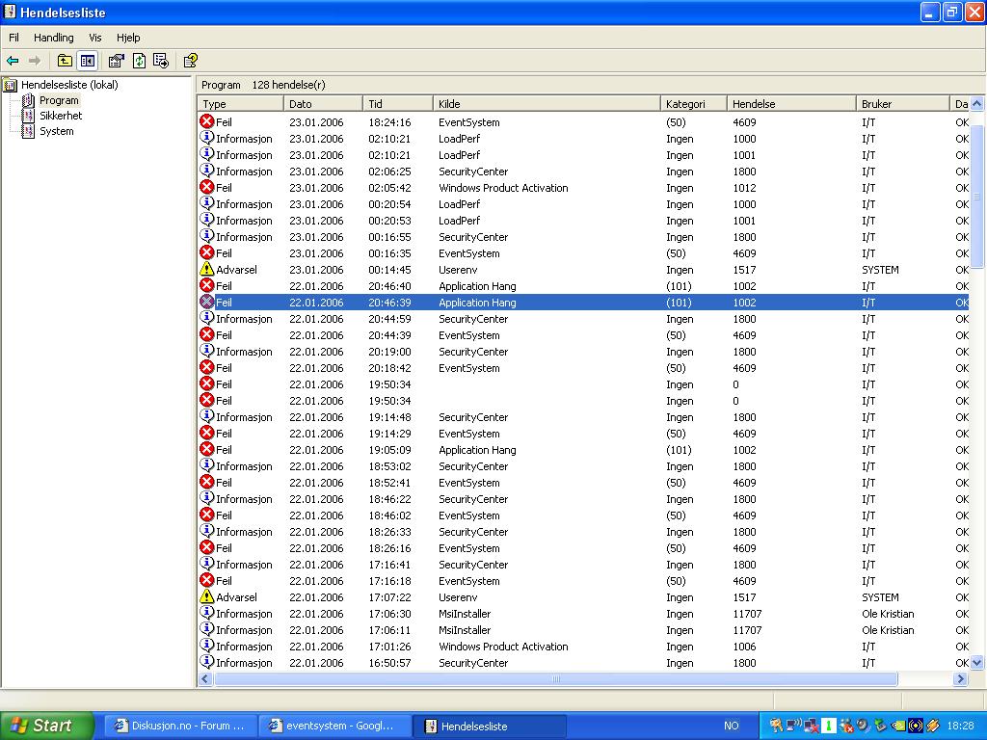The image size is (987, 740).
Task: Click time 16:50:57 SecurityCenter row
Action: click(x=389, y=663)
